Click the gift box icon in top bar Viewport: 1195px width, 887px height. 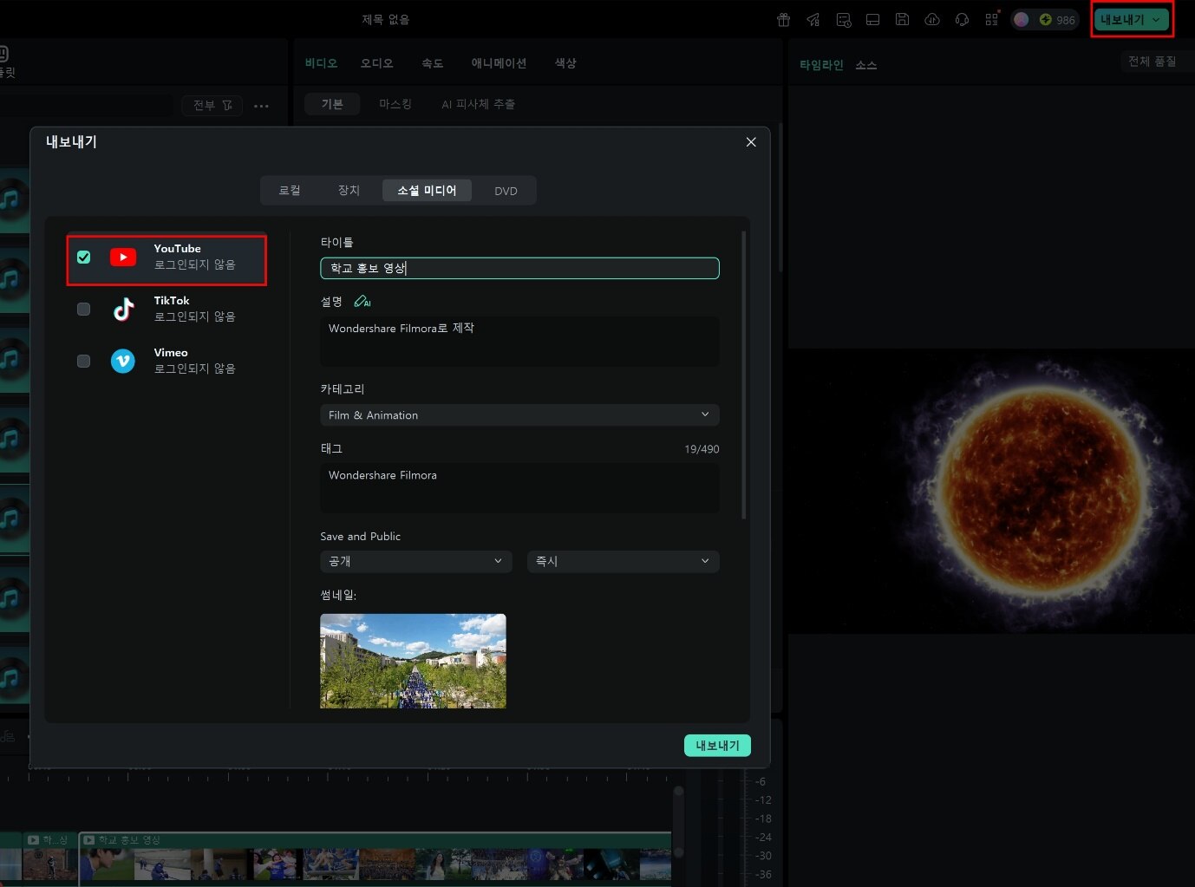click(783, 20)
